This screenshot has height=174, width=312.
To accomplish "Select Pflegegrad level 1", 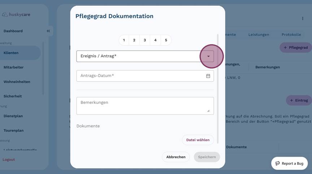I will point(124,40).
